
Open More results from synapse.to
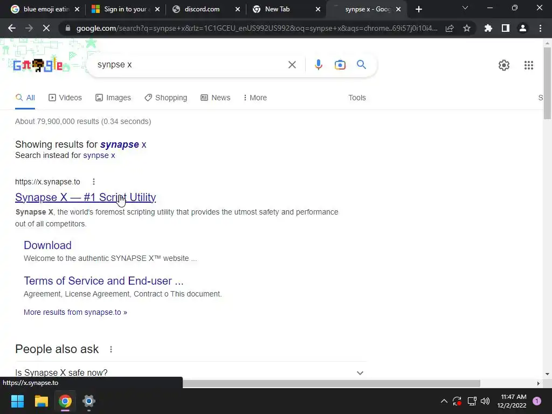(x=75, y=312)
